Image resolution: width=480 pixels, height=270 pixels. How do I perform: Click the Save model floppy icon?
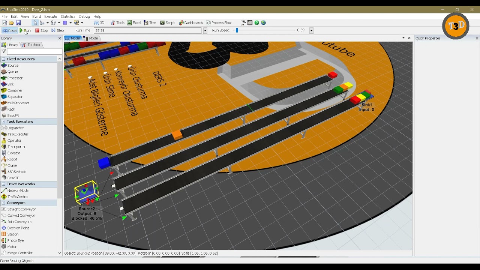(18, 23)
